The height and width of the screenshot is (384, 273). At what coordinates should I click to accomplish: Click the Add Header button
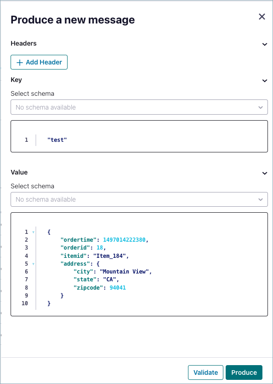(x=39, y=62)
